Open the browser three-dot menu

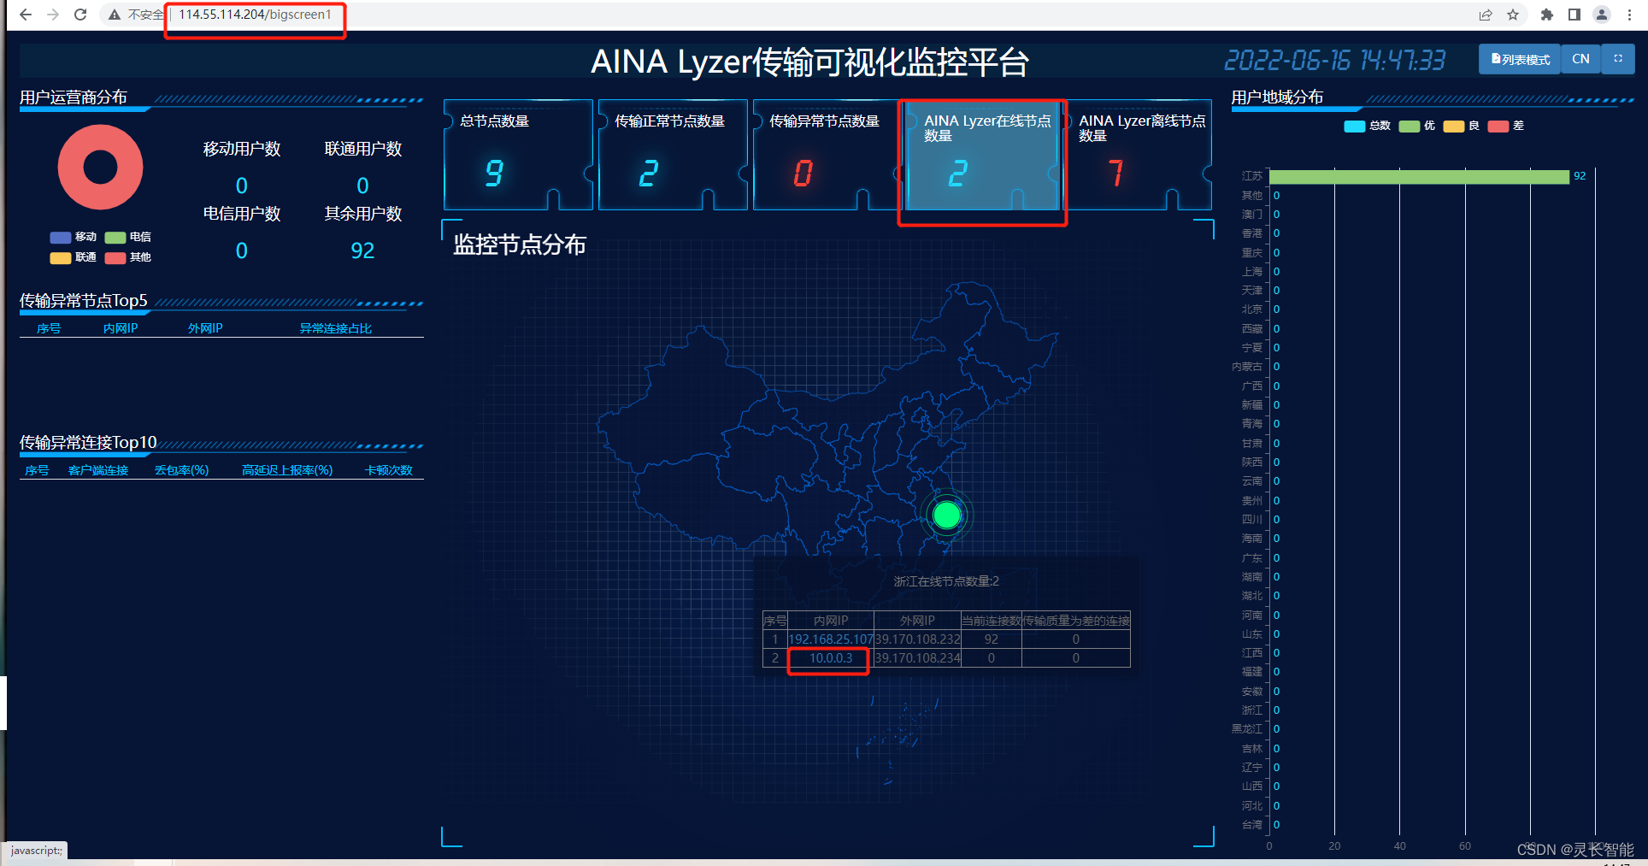pyautogui.click(x=1630, y=15)
